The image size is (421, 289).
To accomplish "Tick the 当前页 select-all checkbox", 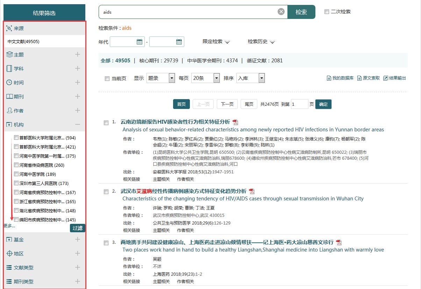I will coord(107,79).
